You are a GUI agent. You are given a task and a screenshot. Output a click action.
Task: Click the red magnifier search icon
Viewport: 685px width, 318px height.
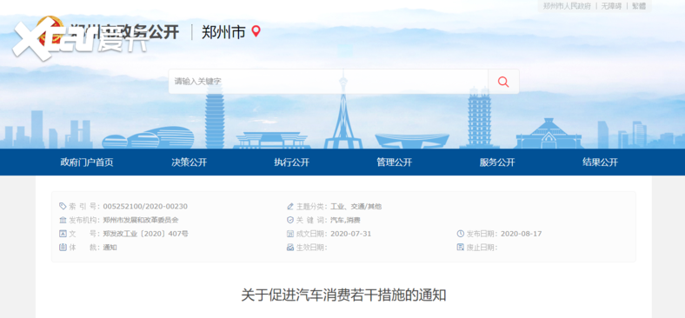click(x=503, y=82)
